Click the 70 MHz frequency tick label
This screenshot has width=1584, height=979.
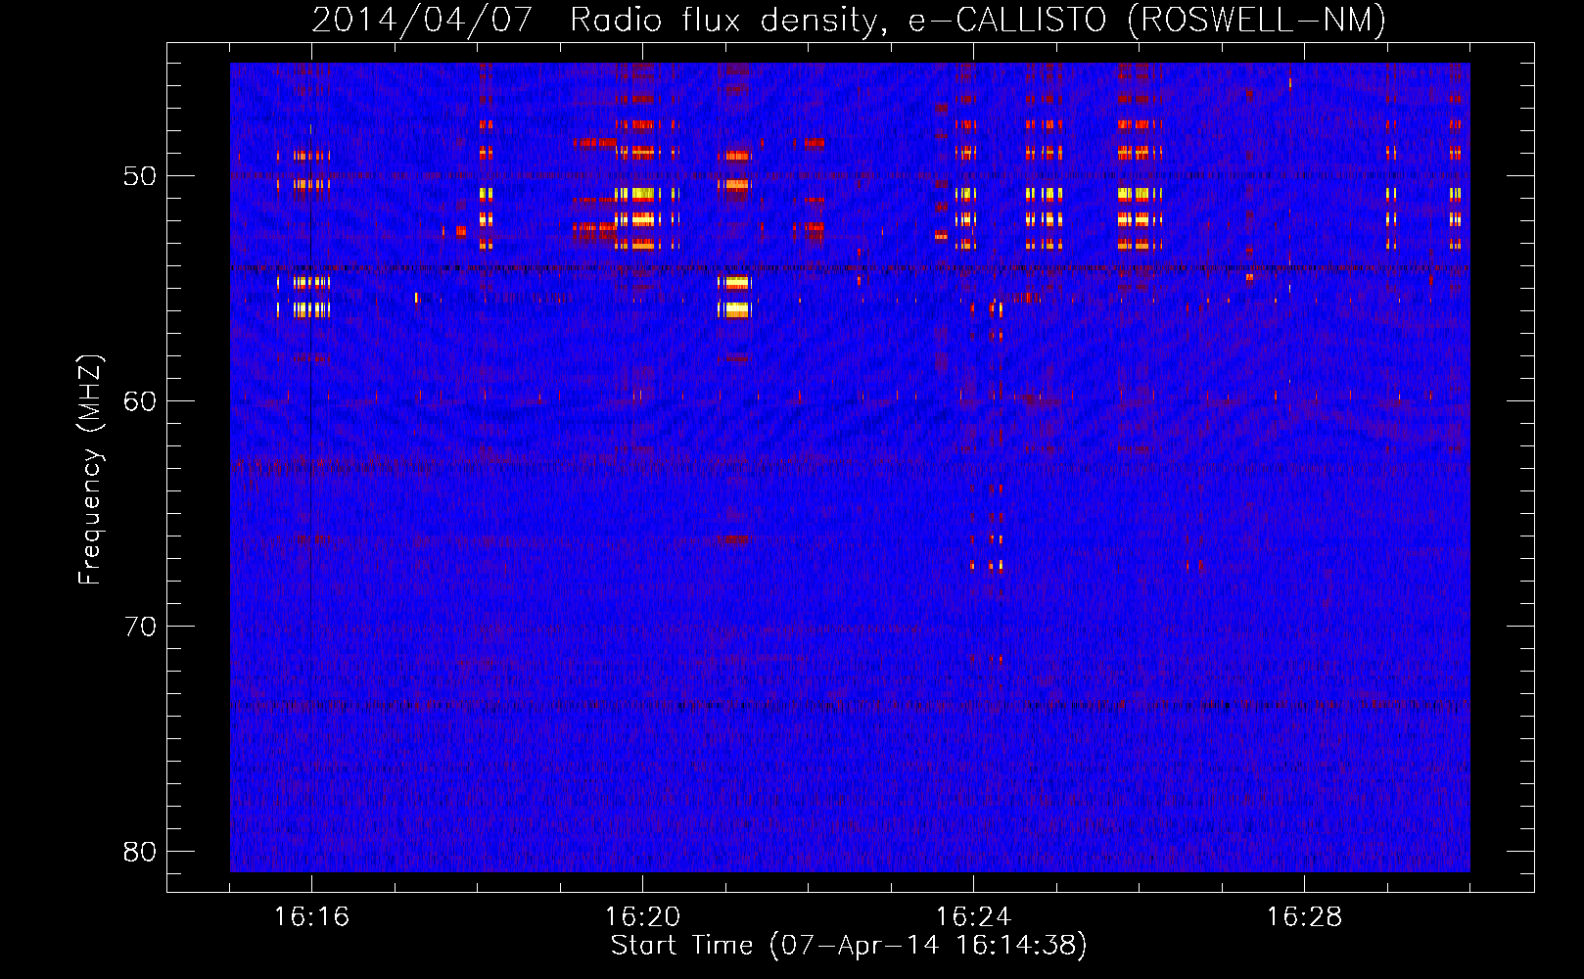click(140, 627)
